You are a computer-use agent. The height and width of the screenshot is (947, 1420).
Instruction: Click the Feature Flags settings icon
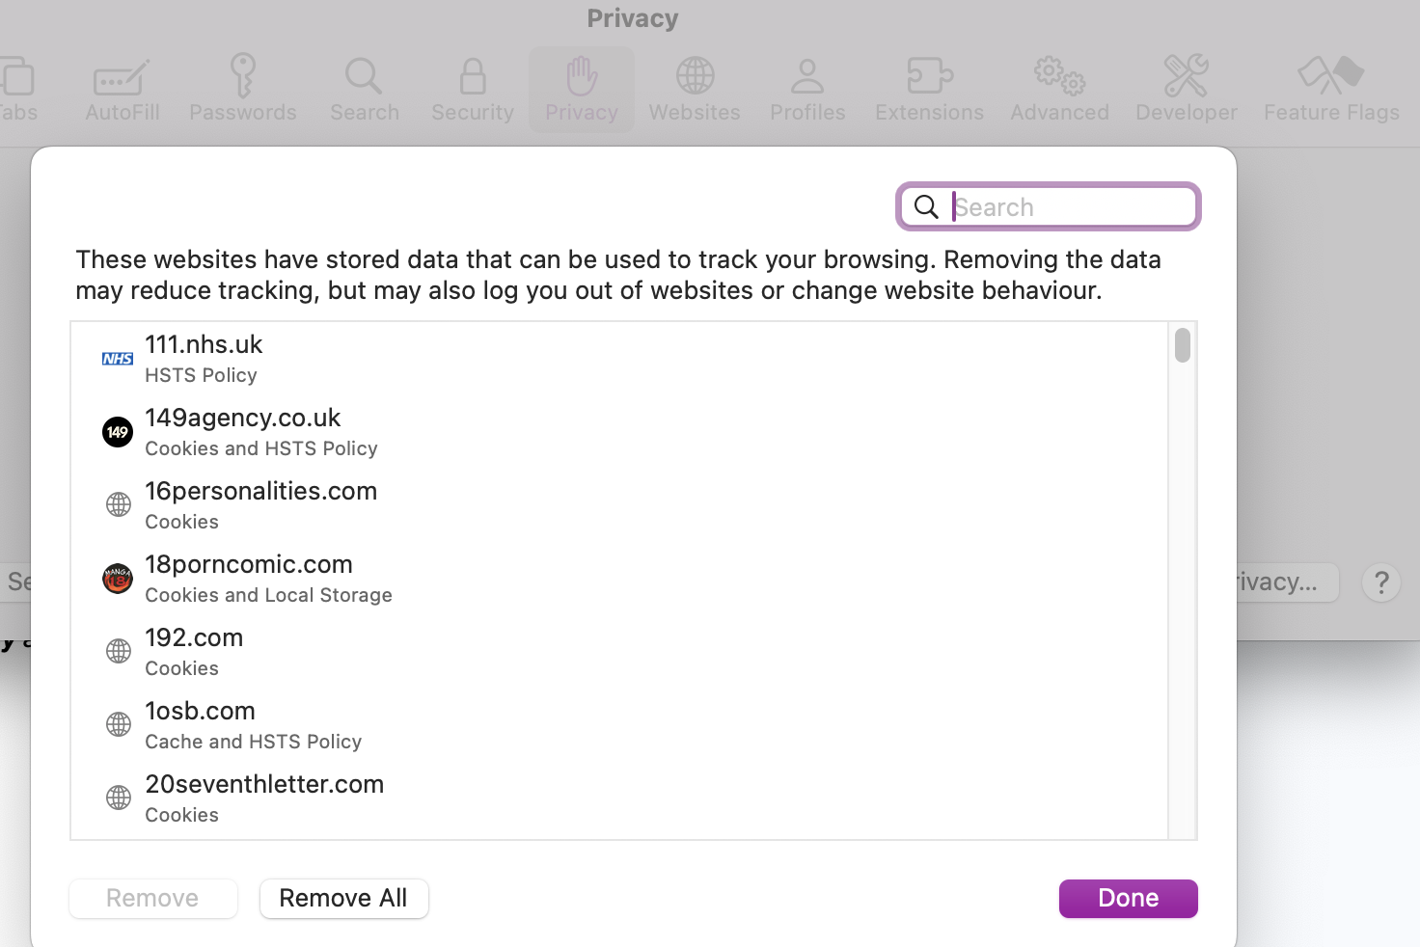coord(1331,89)
